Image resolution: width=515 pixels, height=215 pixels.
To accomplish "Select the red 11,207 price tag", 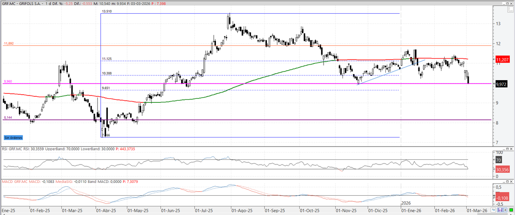I will pyautogui.click(x=503, y=60).
